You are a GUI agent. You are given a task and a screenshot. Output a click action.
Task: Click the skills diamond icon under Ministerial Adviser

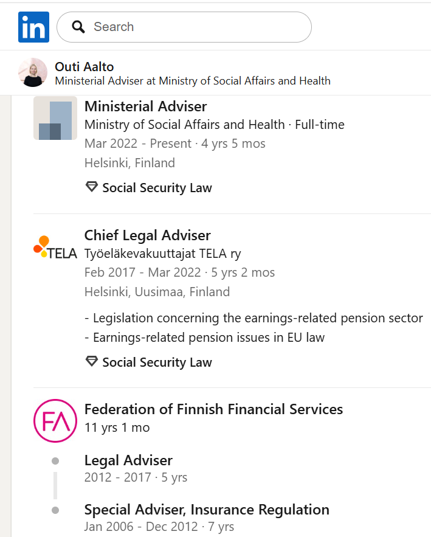click(91, 187)
